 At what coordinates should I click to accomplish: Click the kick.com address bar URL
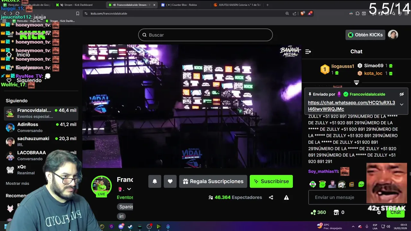[109, 13]
